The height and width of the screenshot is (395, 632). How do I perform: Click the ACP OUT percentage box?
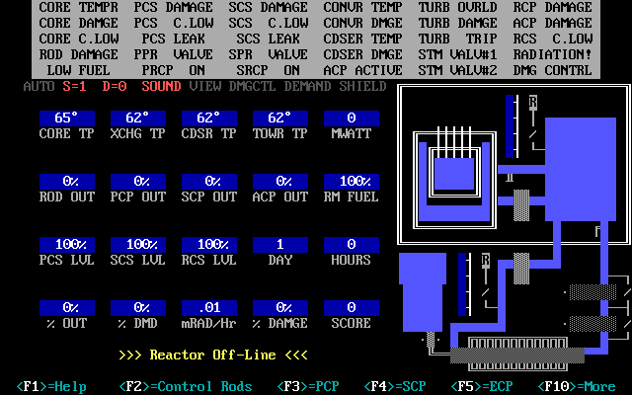point(280,182)
